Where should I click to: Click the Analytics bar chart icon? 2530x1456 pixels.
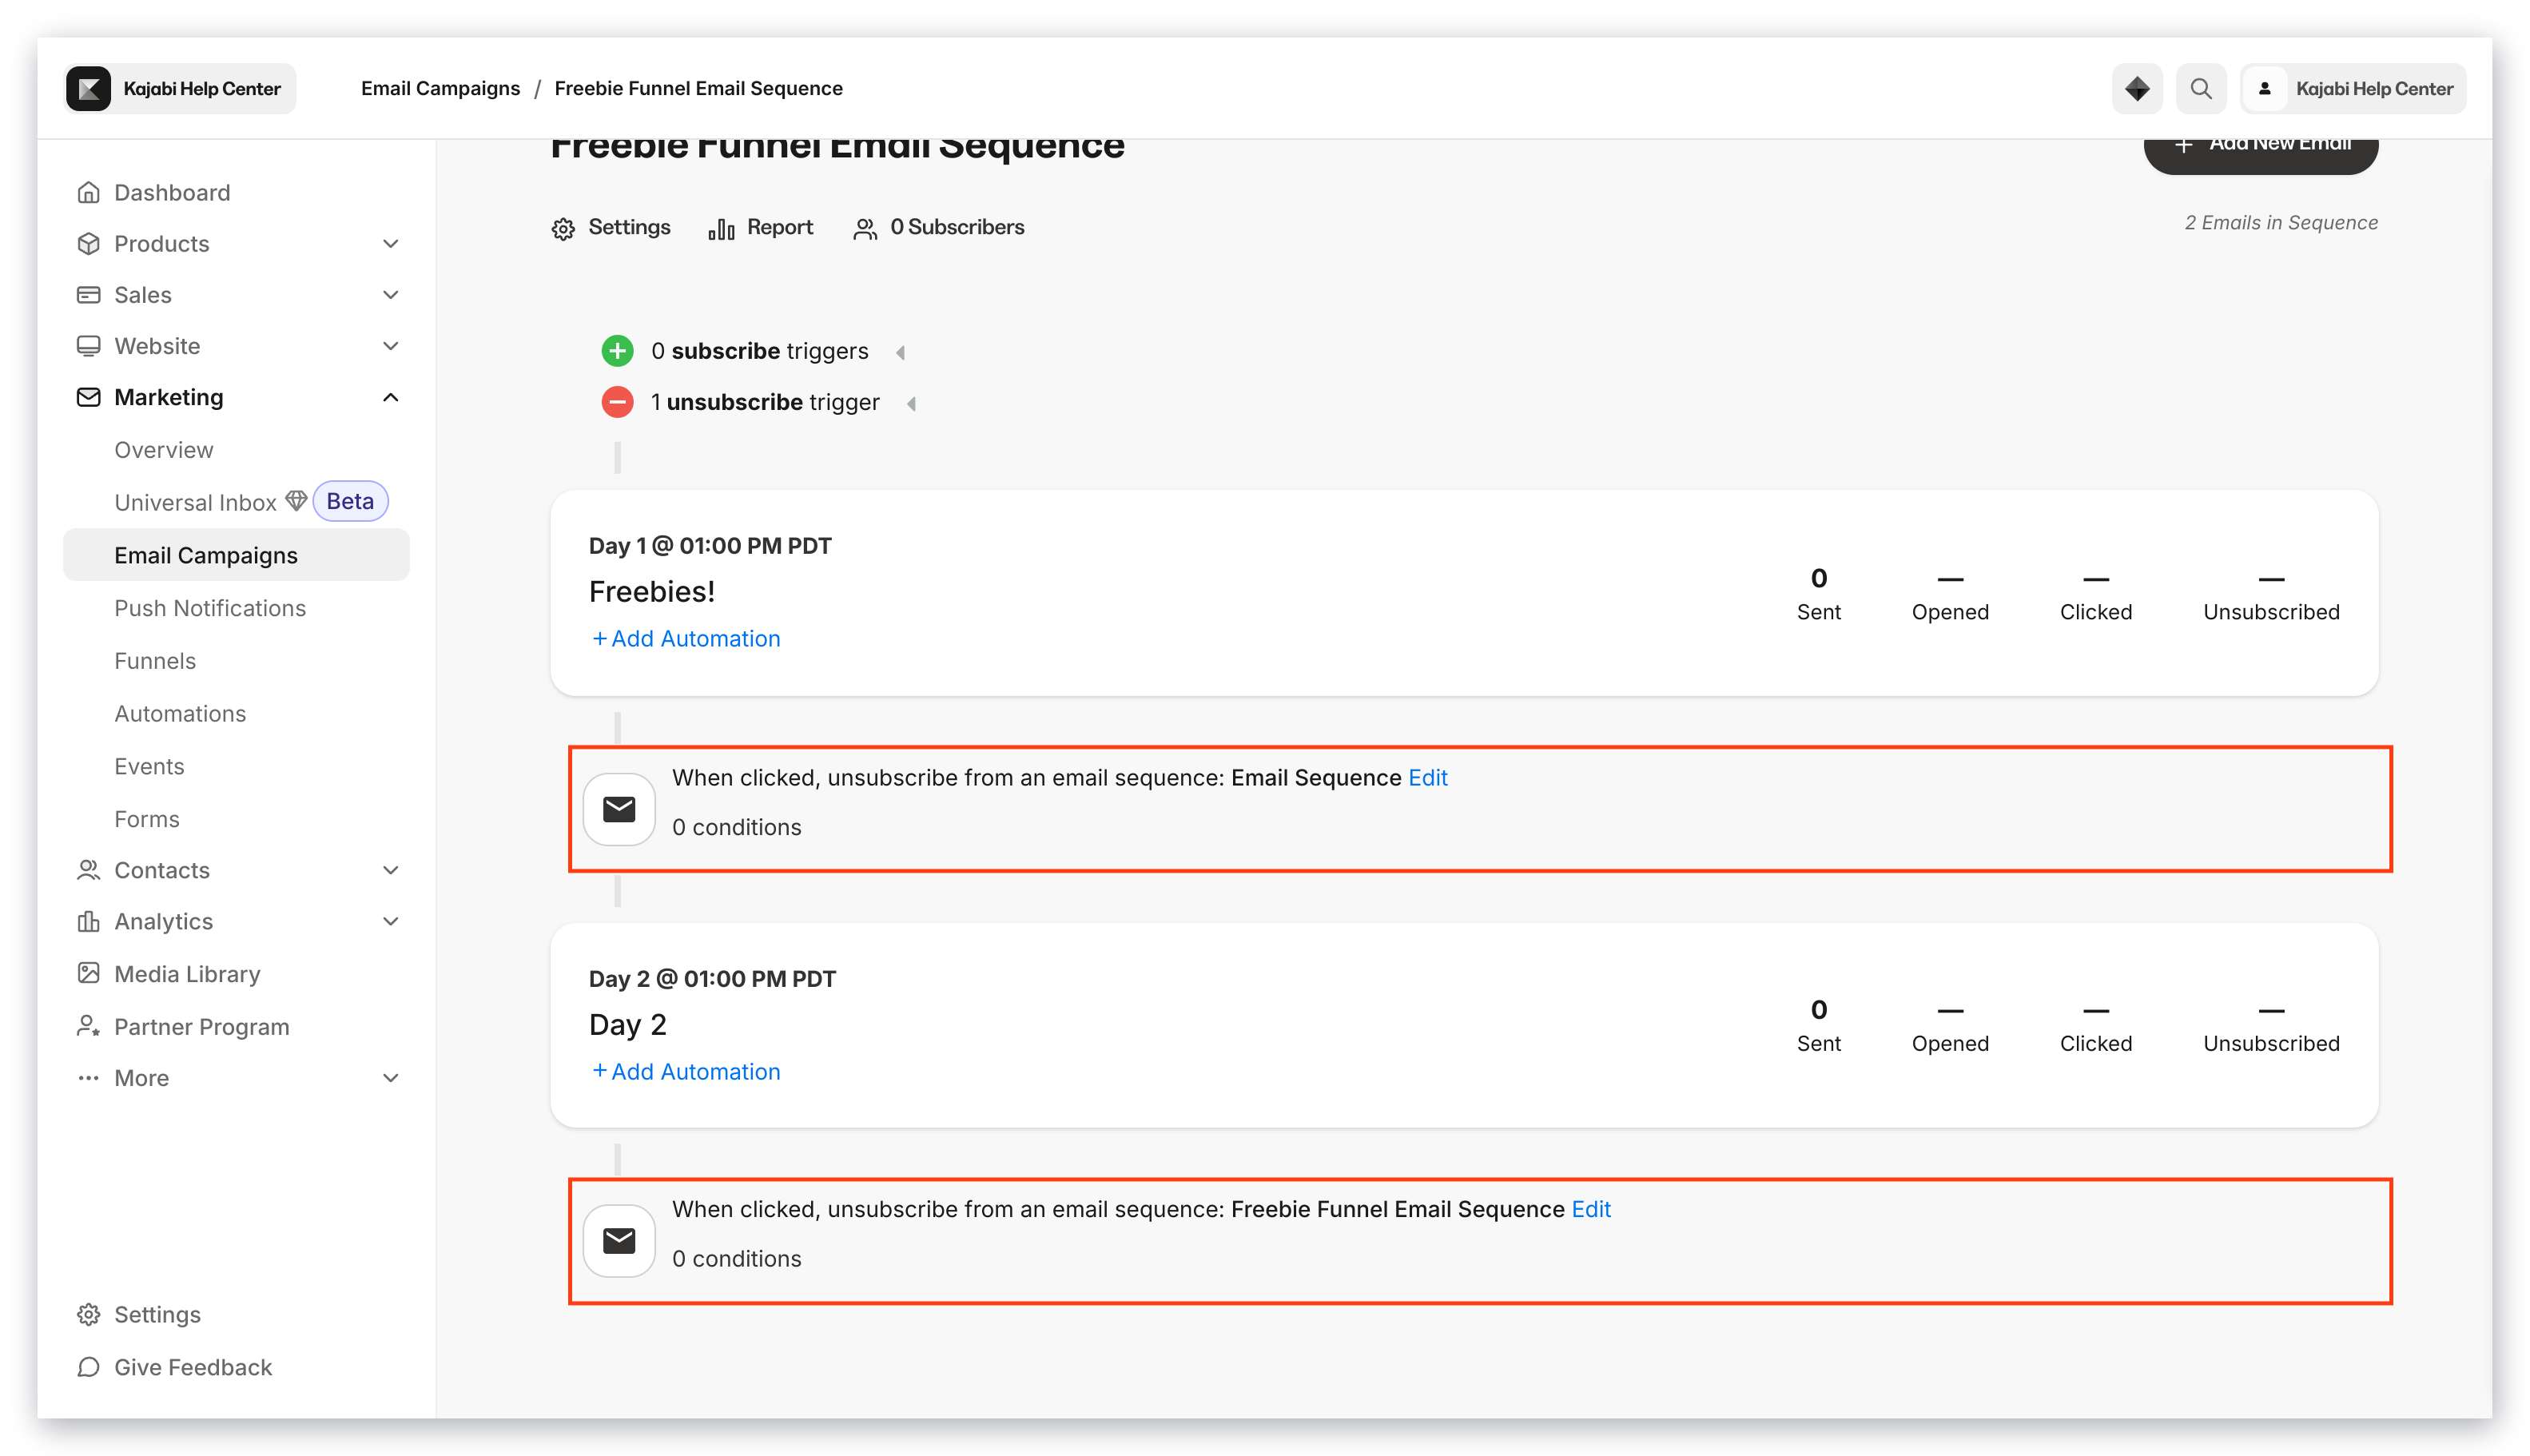click(88, 921)
